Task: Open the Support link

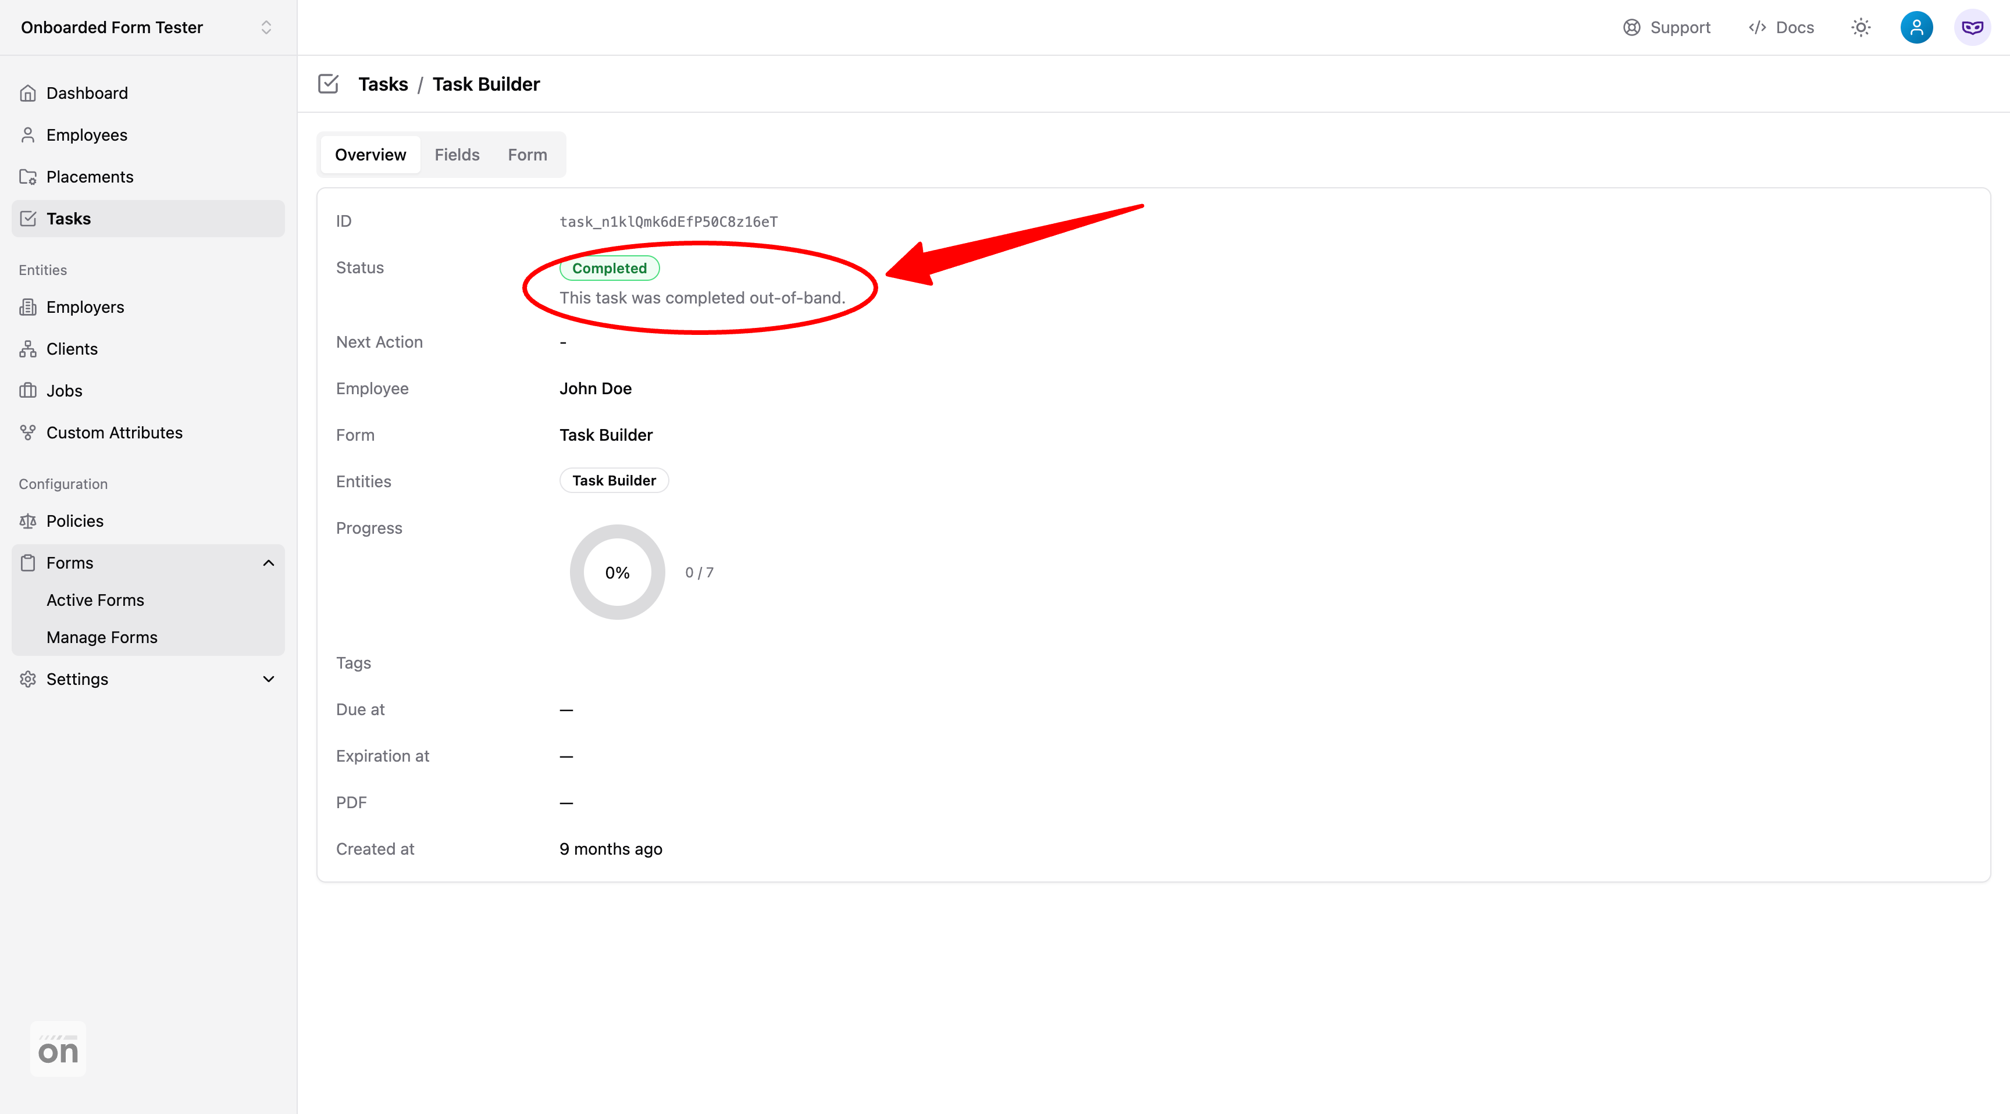Action: pos(1667,27)
